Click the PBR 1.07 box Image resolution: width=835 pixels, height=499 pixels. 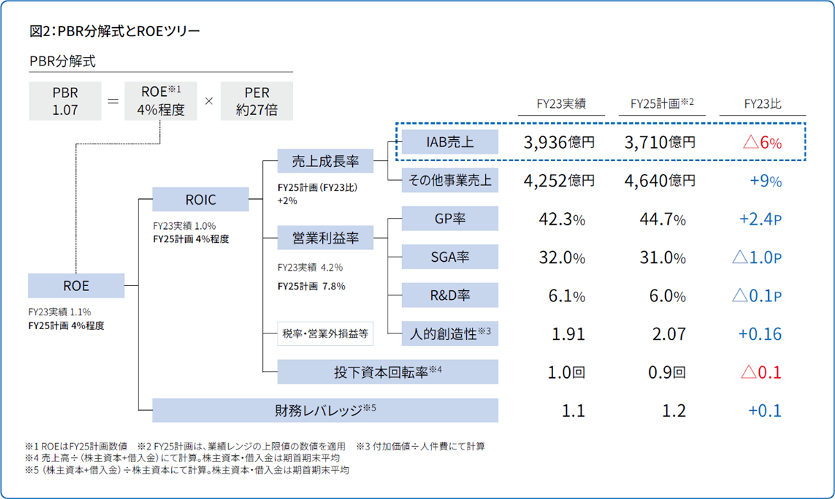[x=65, y=102]
